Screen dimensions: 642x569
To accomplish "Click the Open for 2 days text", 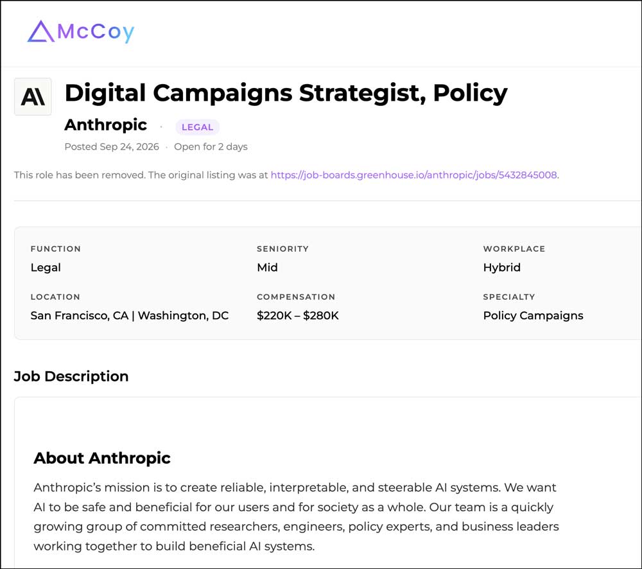I will [211, 146].
